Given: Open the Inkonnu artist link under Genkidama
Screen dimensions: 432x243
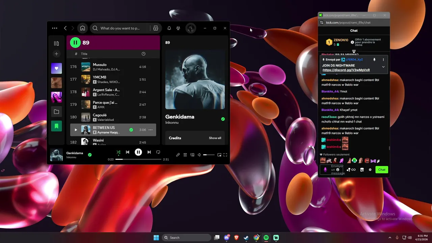Looking at the screenshot, I should 172,123.
